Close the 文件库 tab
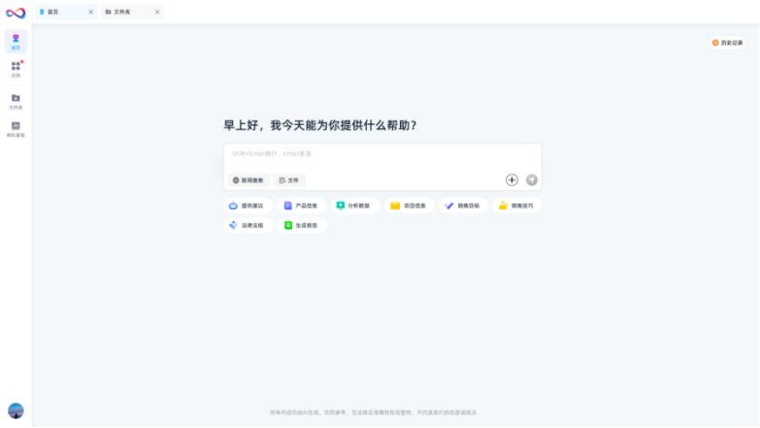 (x=157, y=12)
